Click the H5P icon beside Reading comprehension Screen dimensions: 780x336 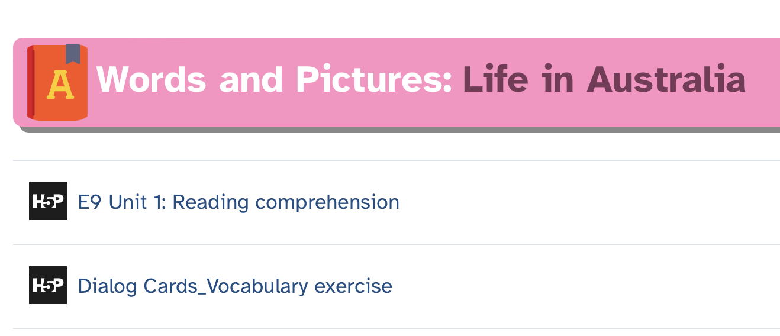[48, 201]
